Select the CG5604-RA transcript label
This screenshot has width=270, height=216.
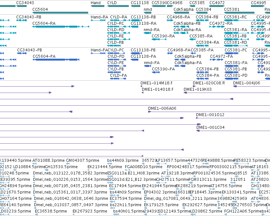coord(44,23)
